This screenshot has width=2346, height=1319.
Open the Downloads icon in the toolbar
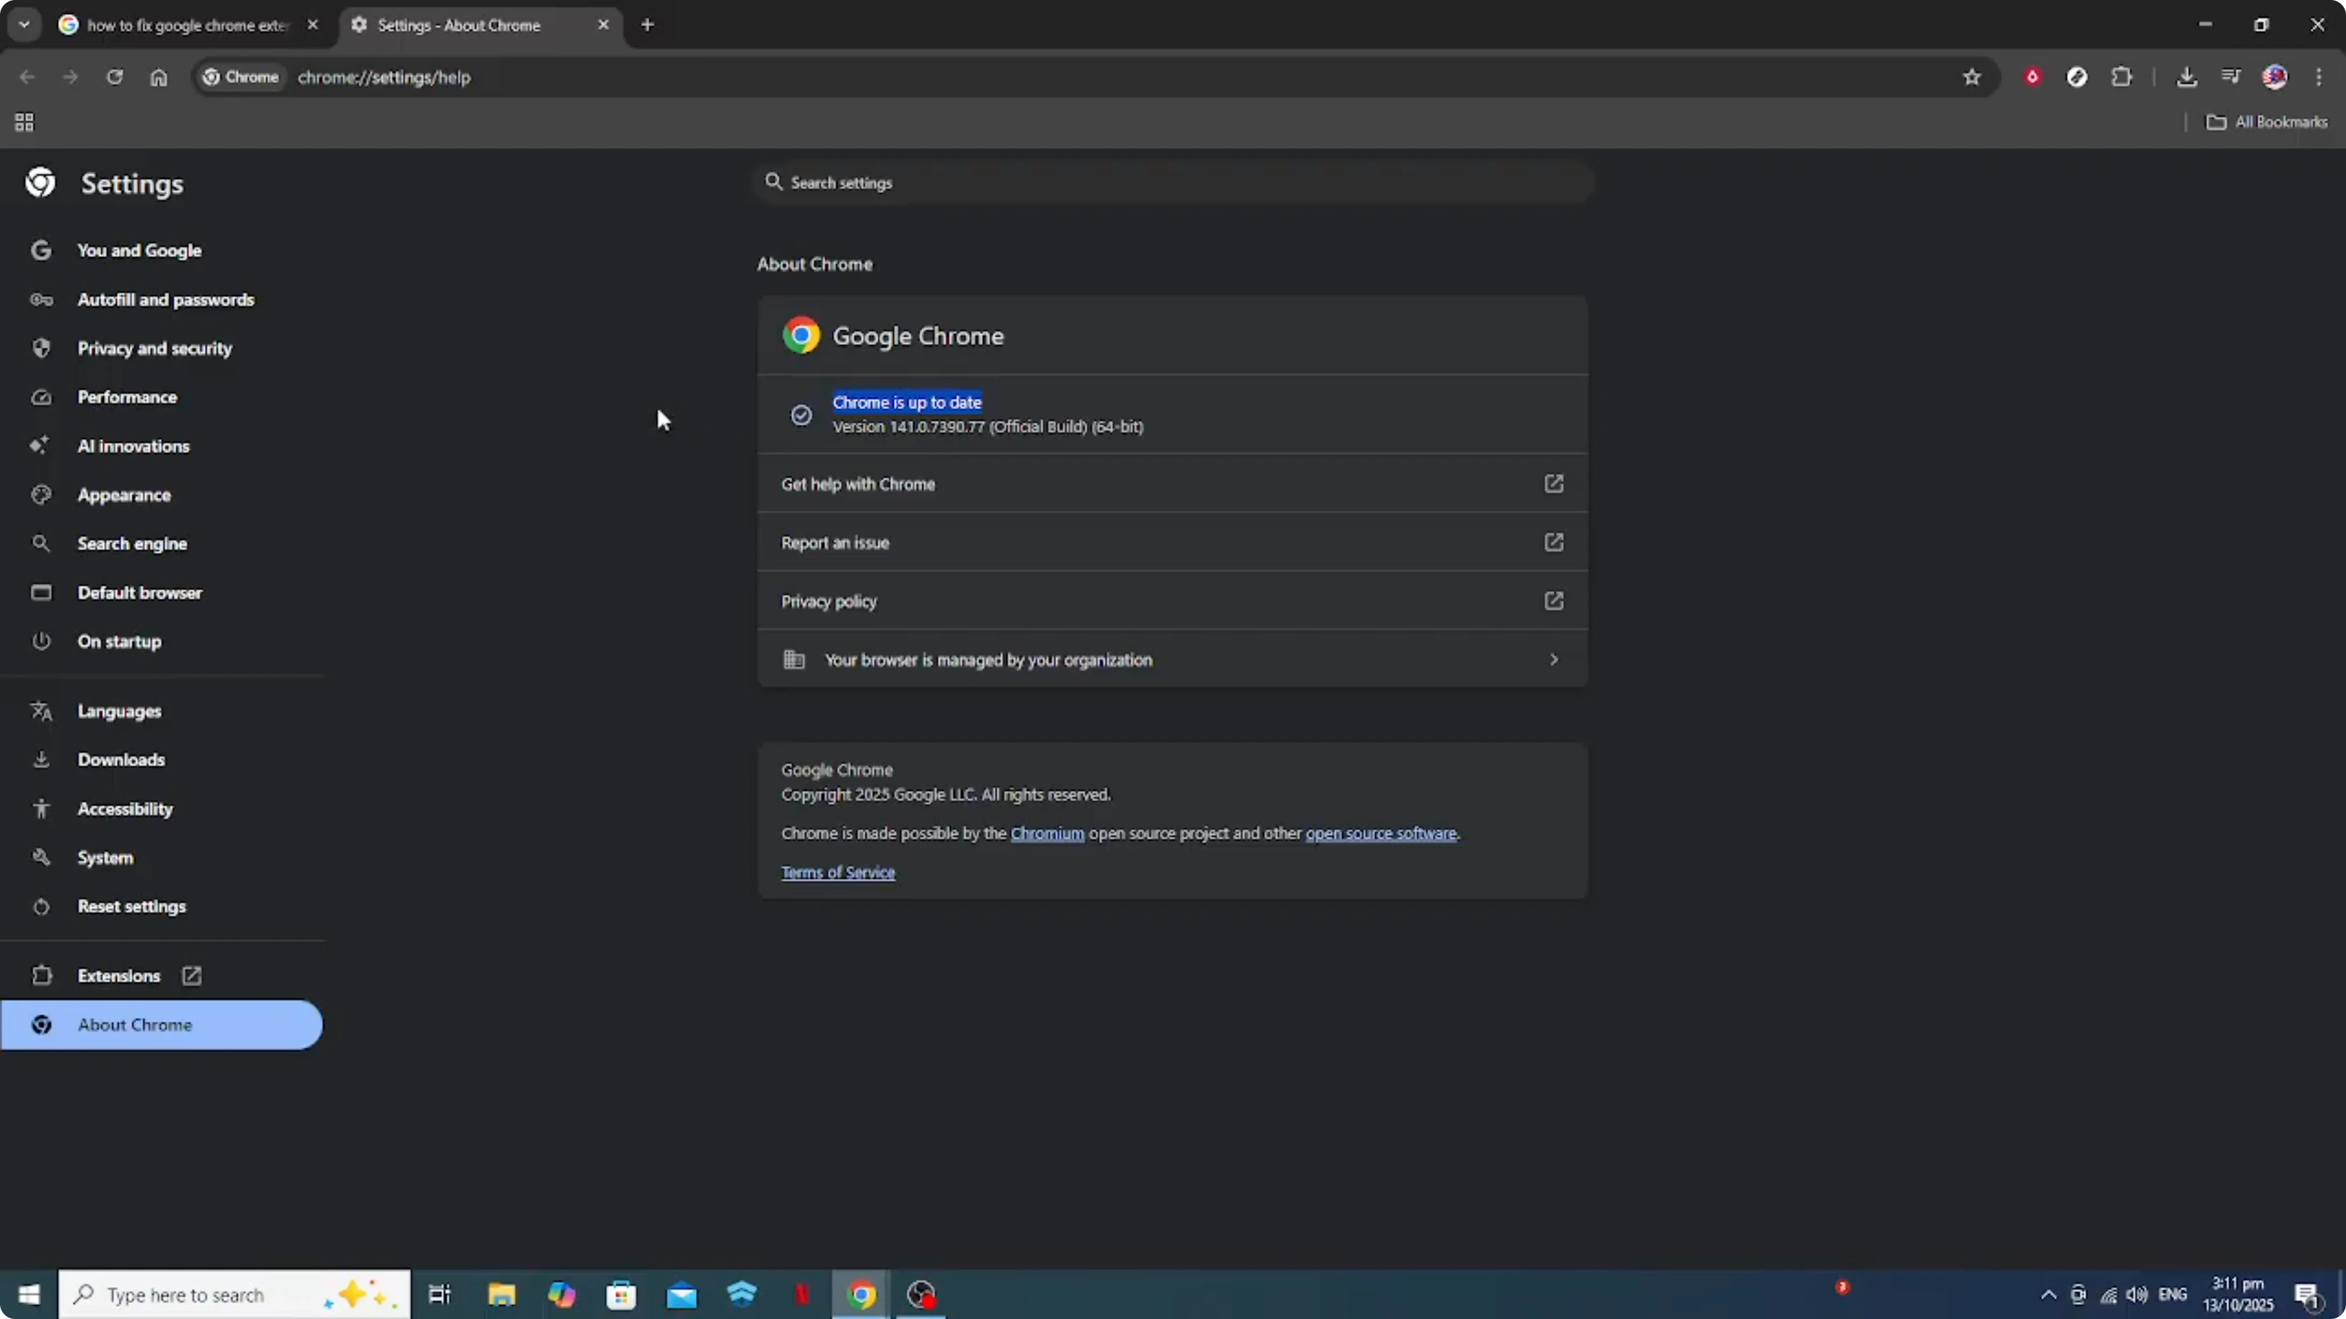(2187, 76)
